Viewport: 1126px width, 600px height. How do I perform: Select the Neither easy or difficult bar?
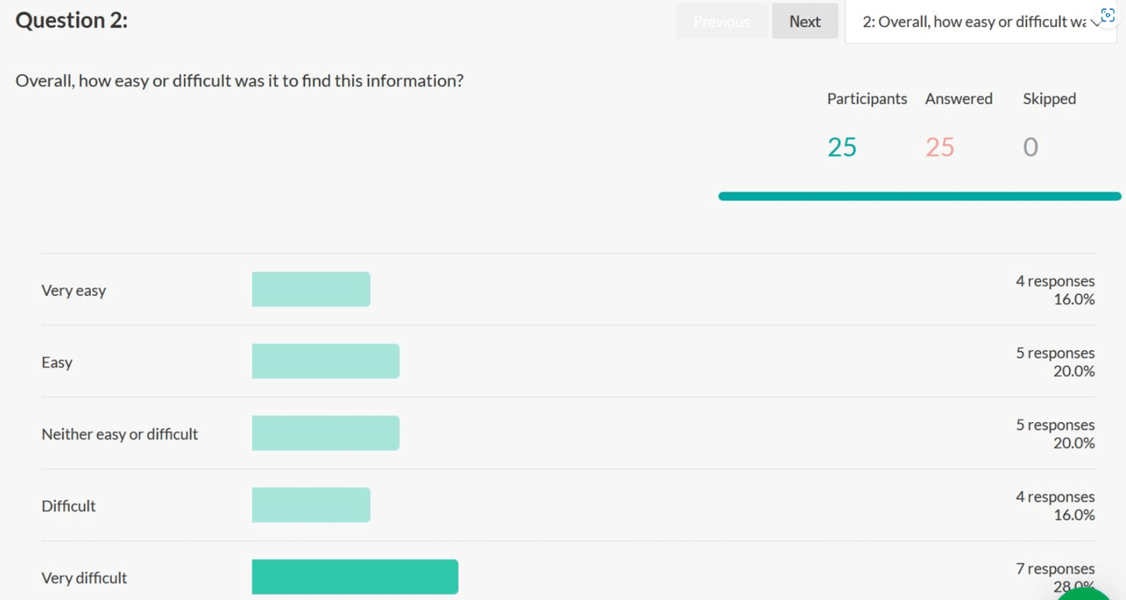click(326, 434)
